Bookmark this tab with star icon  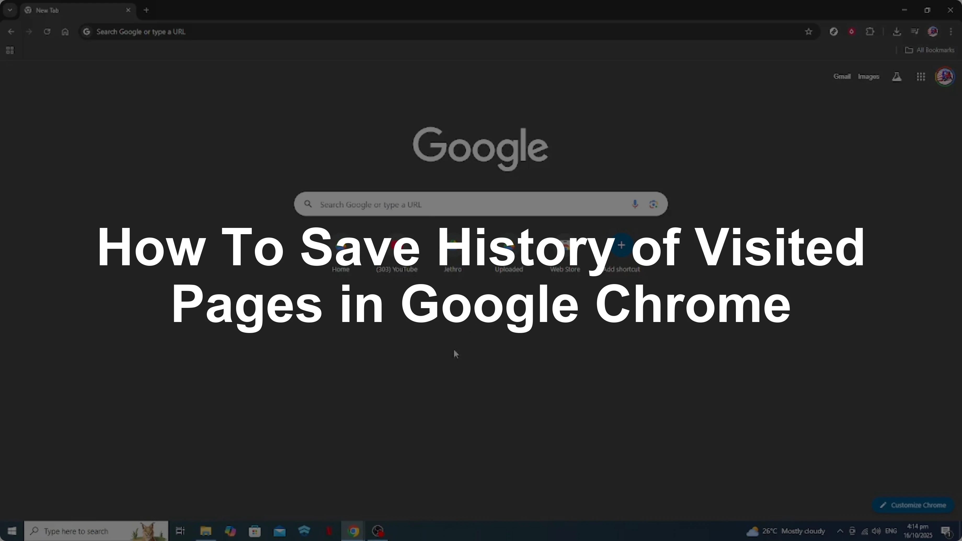tap(809, 32)
